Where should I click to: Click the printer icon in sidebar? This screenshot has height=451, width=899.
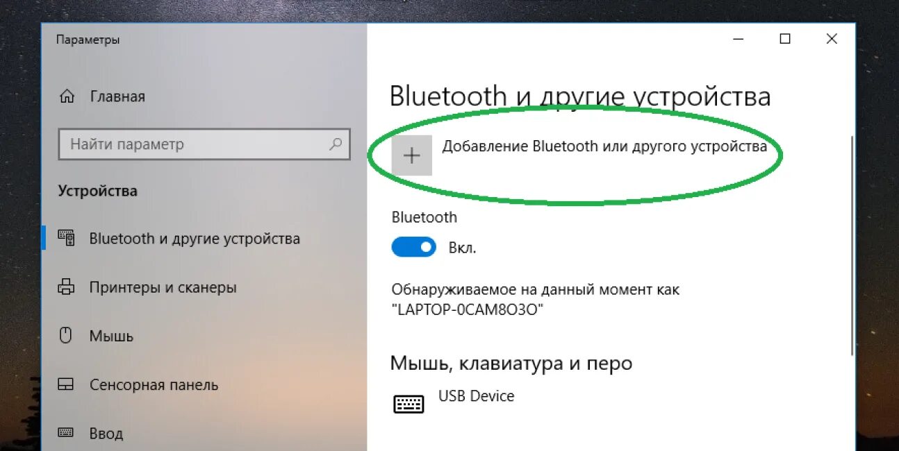tap(67, 287)
